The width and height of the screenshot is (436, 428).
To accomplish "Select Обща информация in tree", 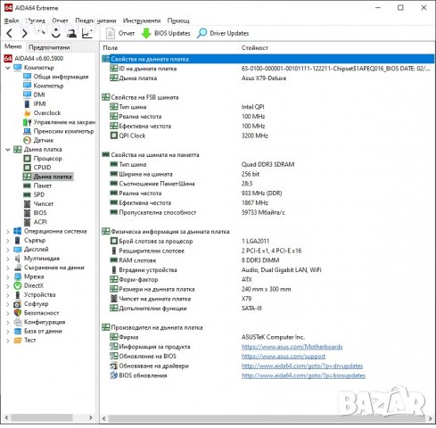I will tap(61, 77).
